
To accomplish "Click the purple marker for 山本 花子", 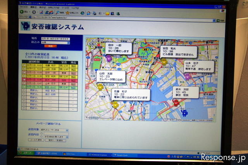I will coord(188,76).
